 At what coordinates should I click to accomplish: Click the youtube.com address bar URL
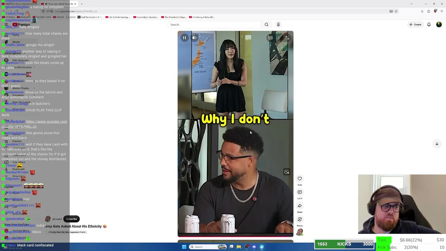(x=76, y=11)
